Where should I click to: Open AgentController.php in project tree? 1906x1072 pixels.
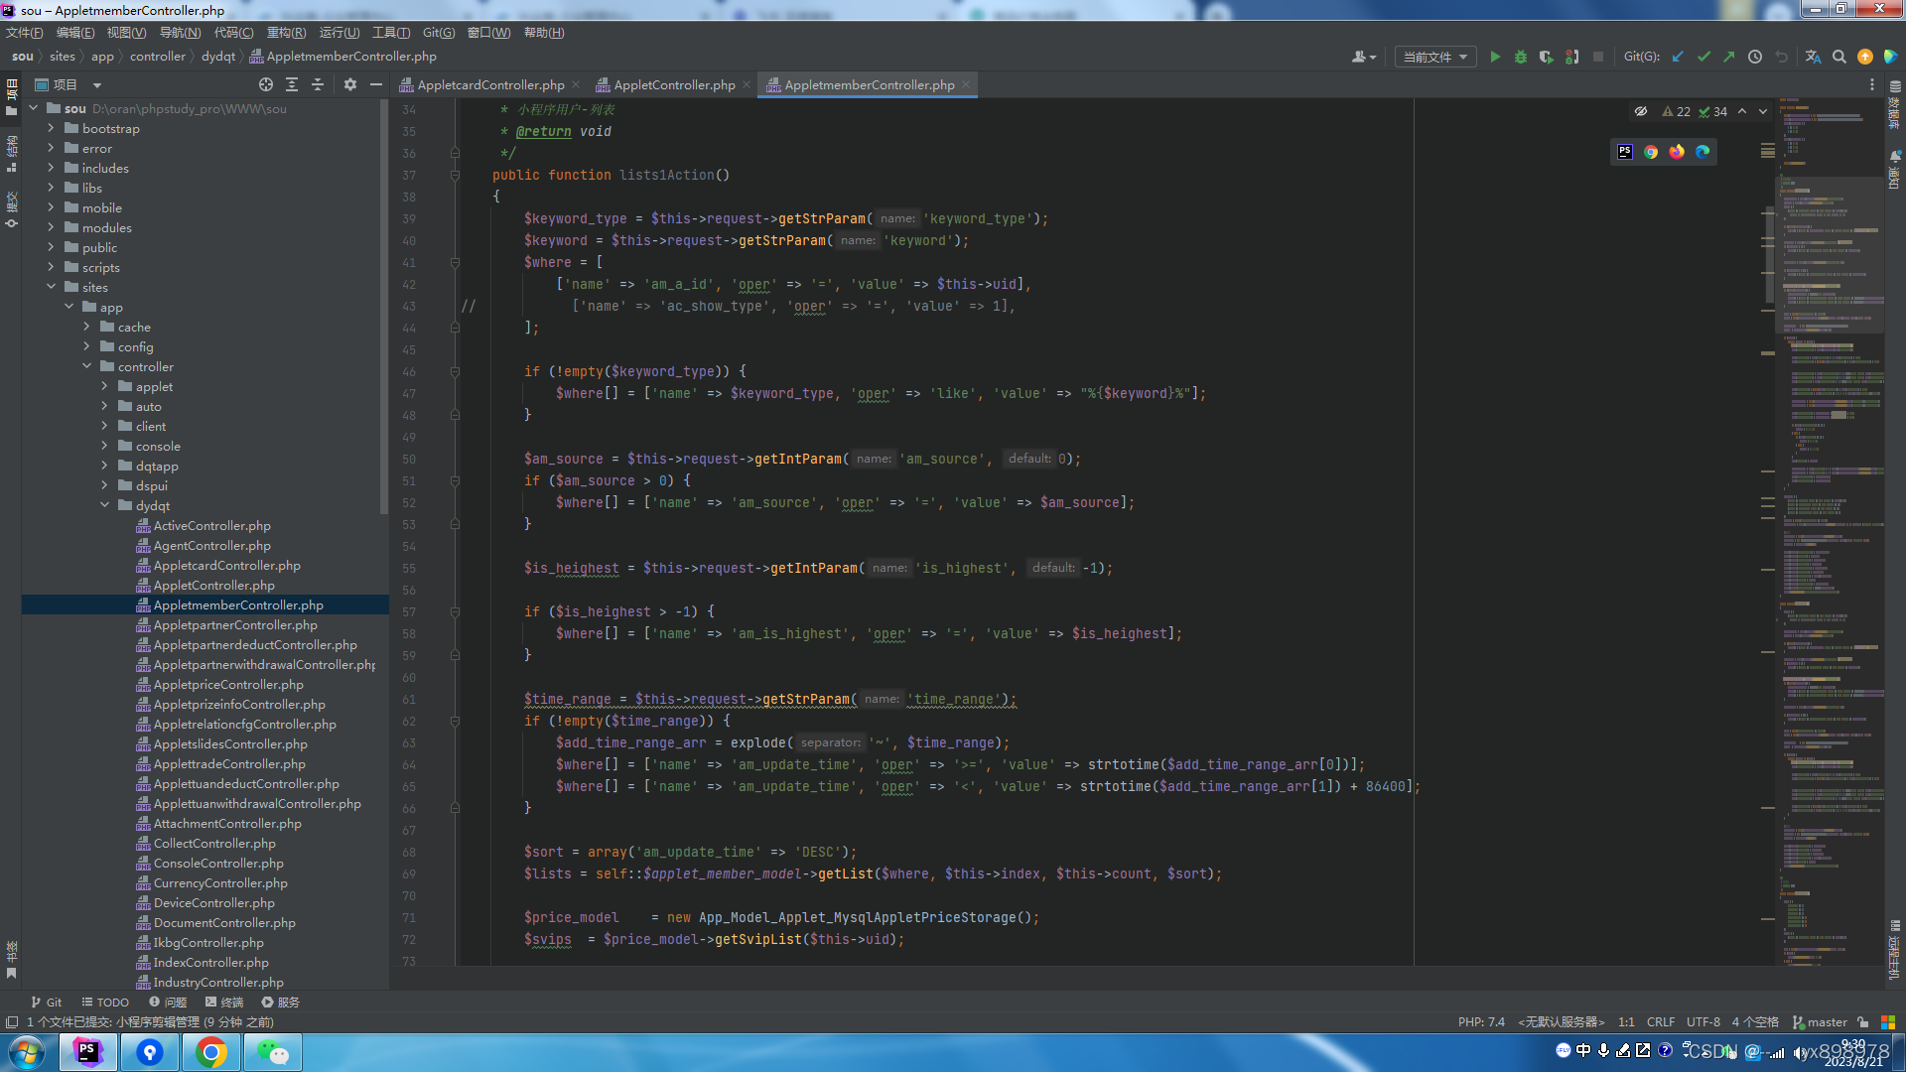click(x=211, y=546)
